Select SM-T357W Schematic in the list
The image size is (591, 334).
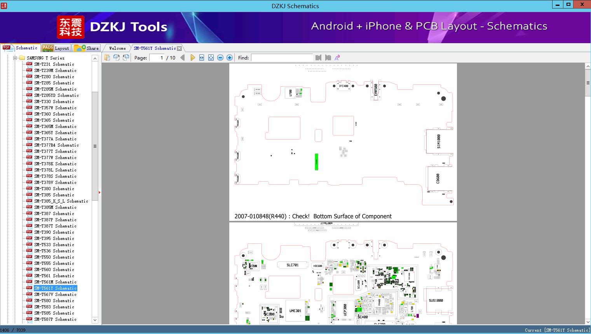pyautogui.click(x=55, y=108)
